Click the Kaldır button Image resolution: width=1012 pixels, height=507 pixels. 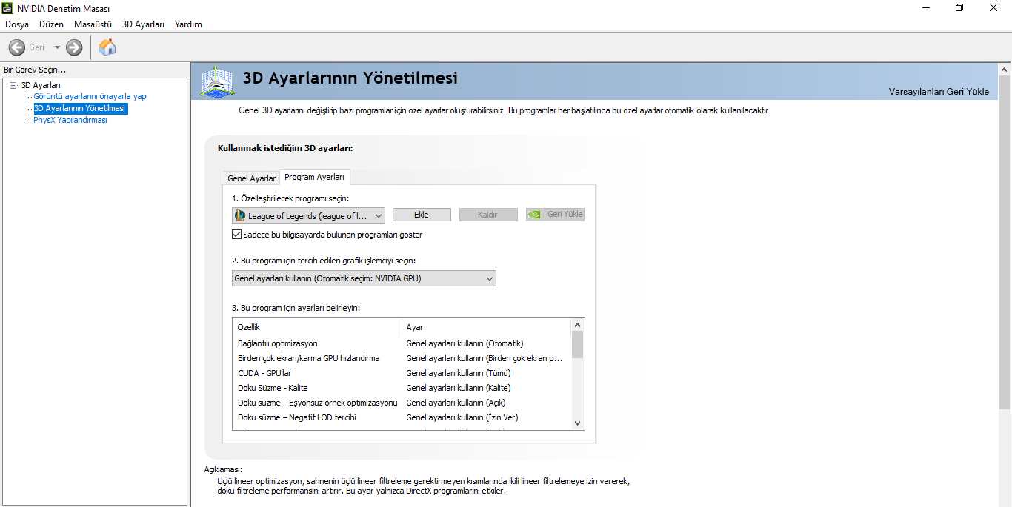coord(487,215)
